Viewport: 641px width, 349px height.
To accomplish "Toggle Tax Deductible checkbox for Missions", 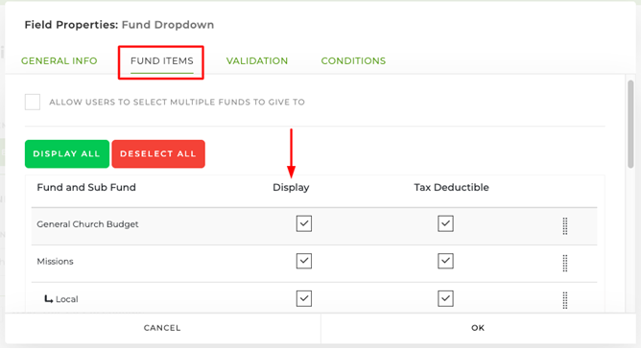I will [x=445, y=261].
